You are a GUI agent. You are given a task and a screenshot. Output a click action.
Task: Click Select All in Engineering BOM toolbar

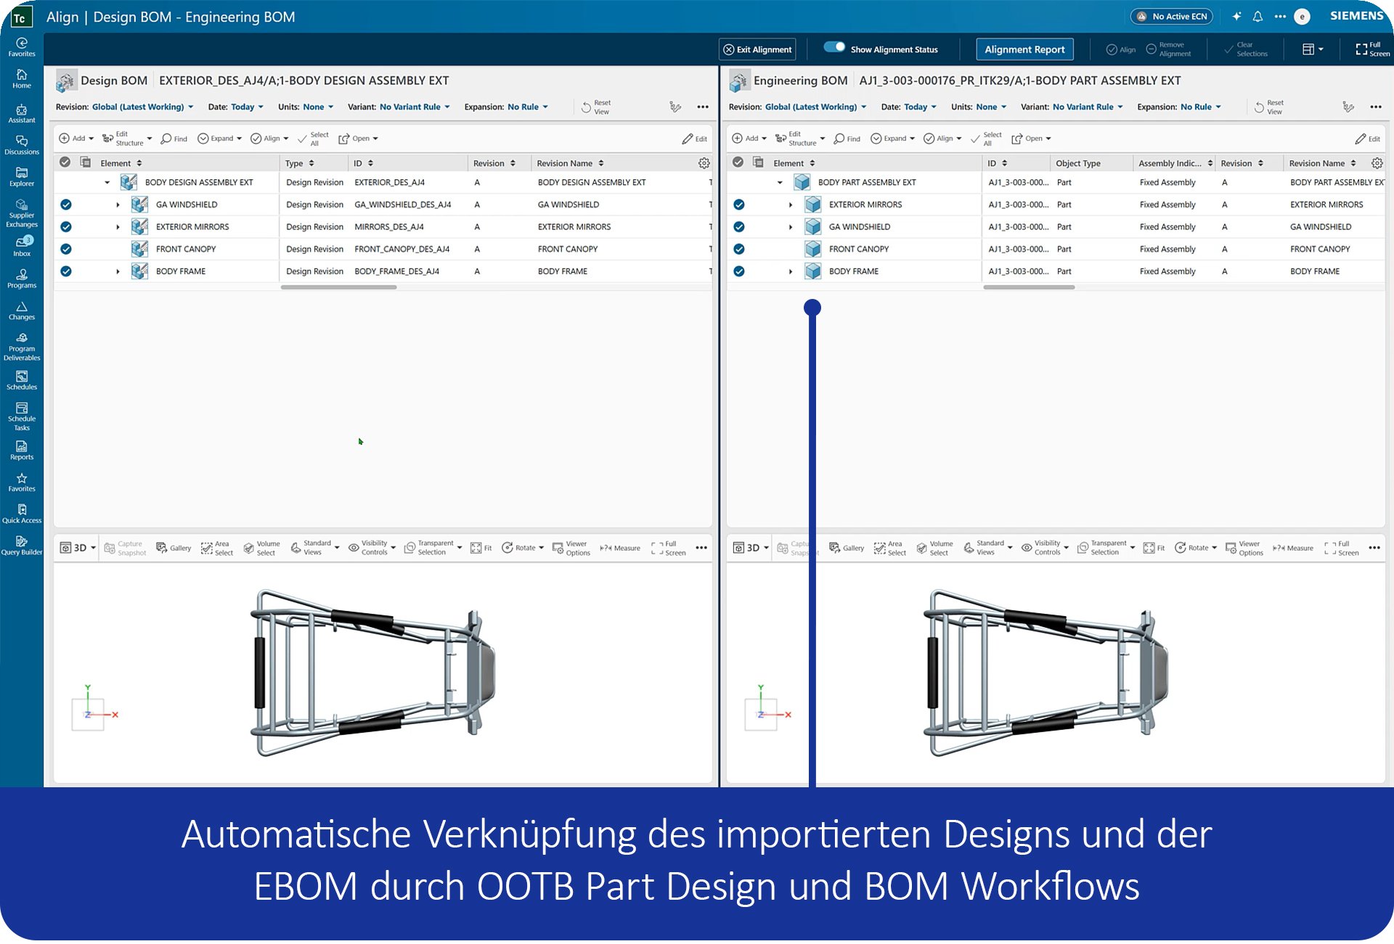click(x=986, y=139)
